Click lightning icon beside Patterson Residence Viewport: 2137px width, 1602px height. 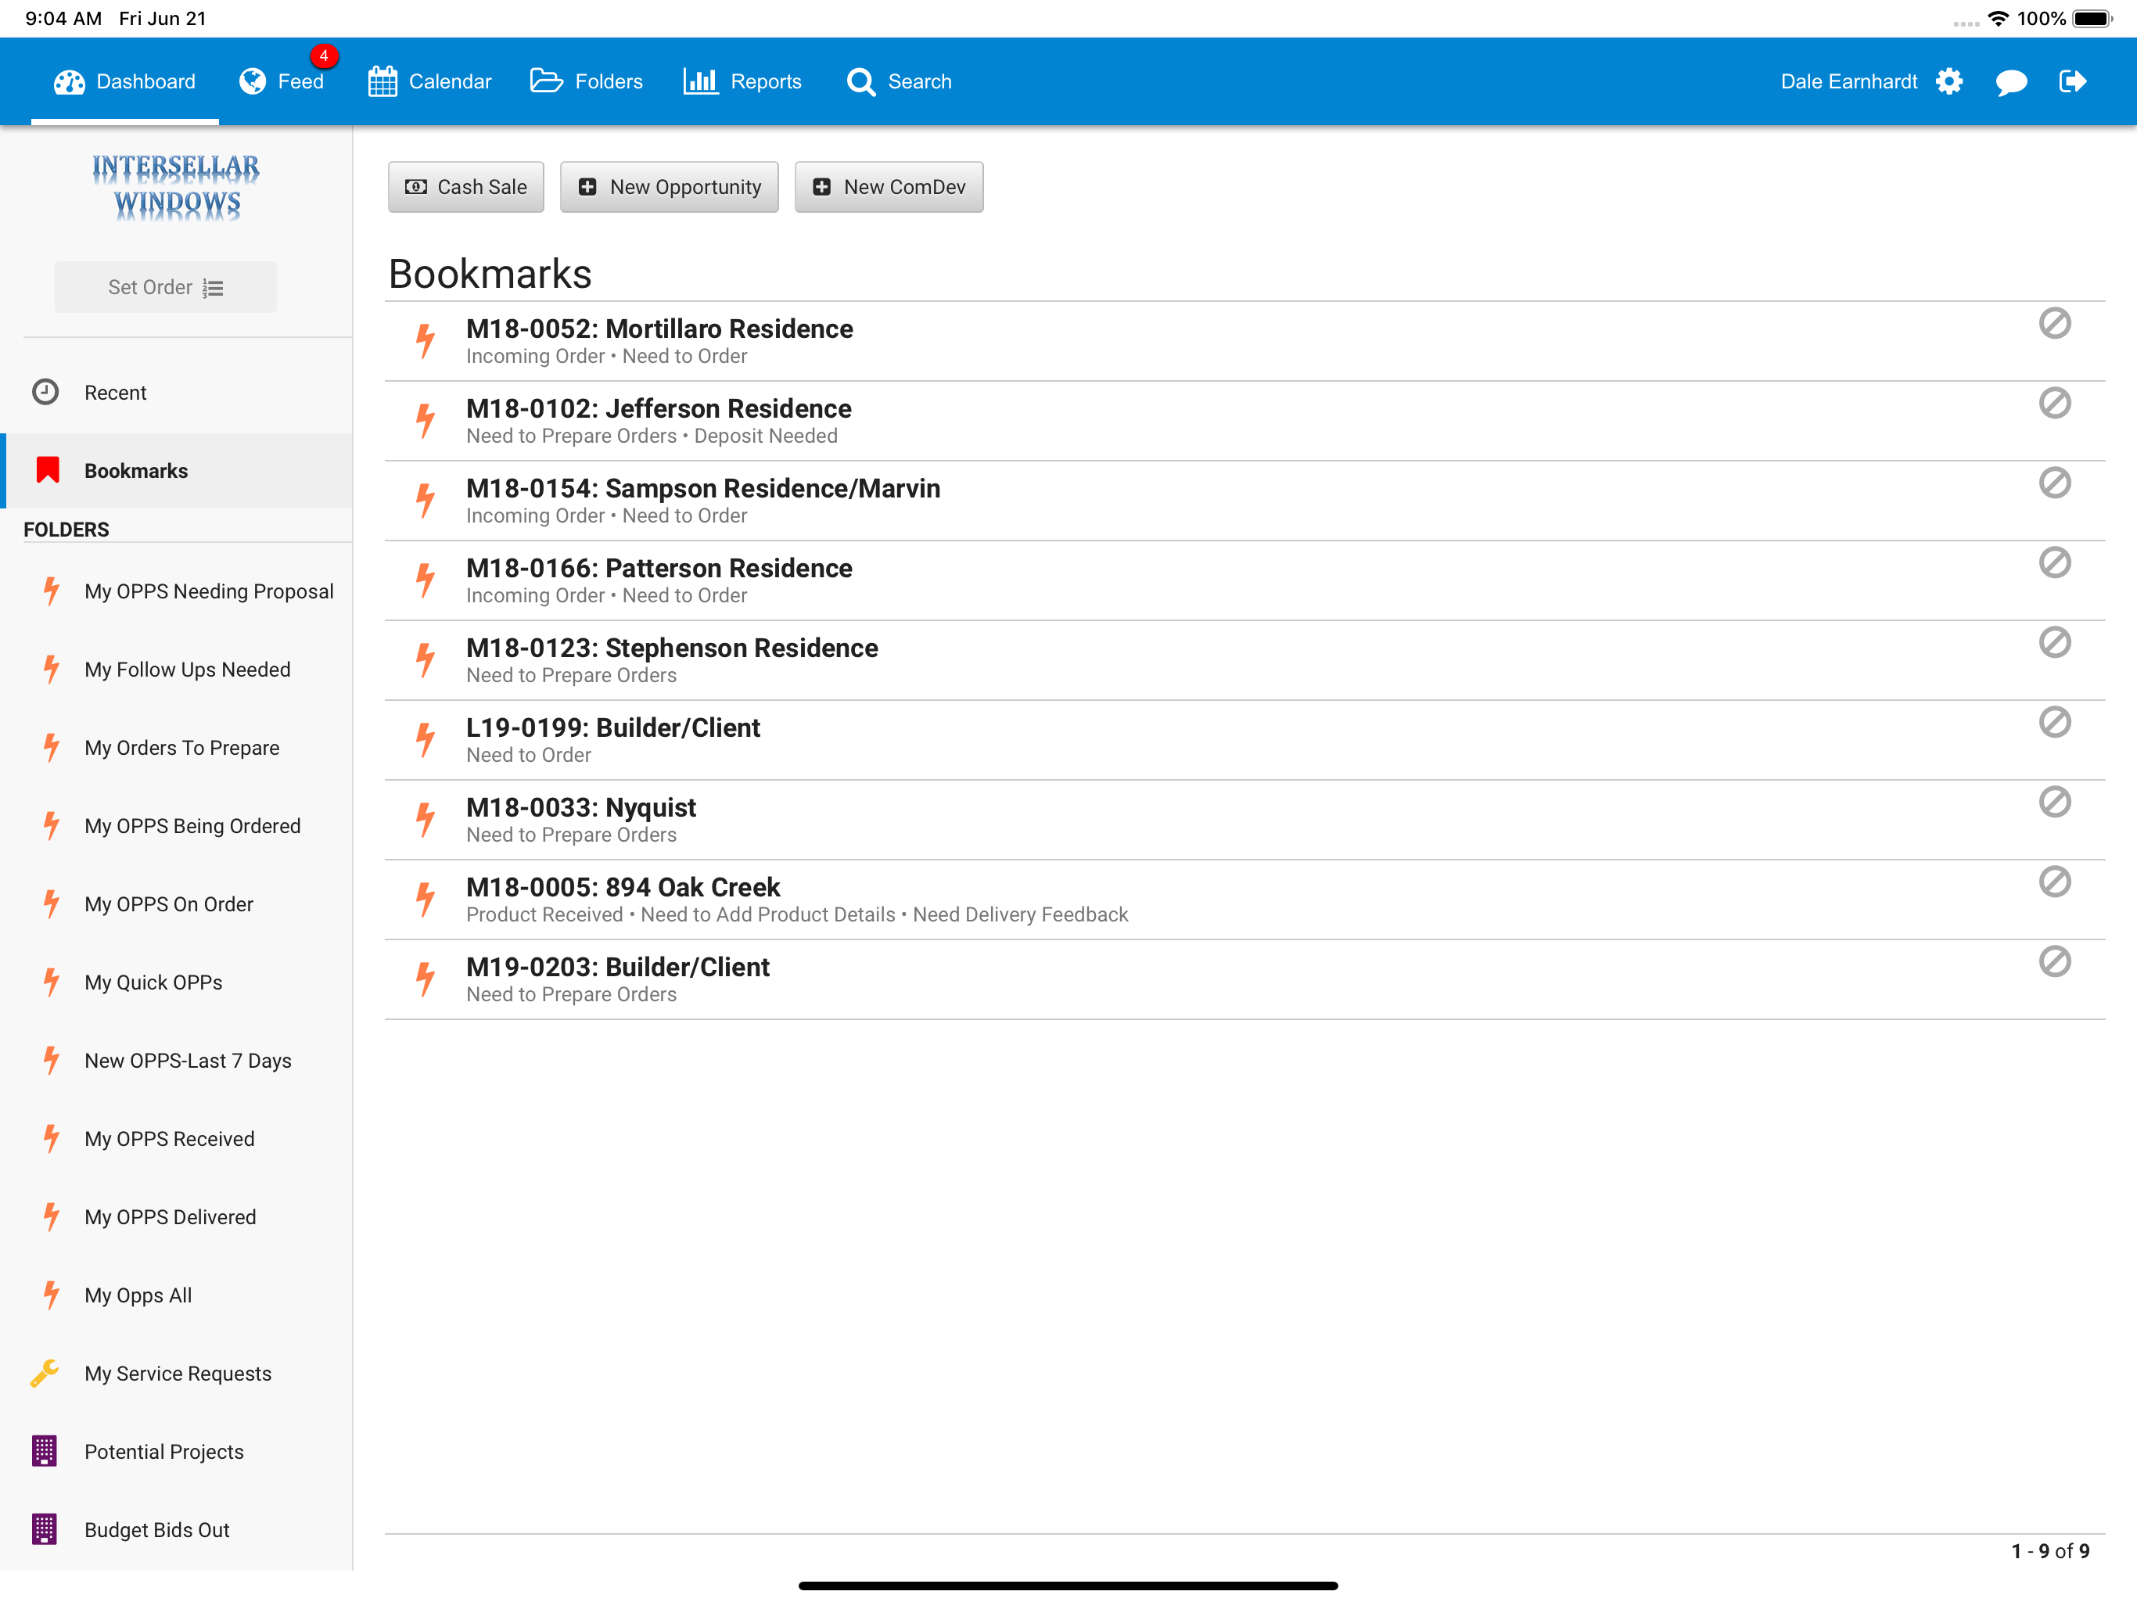(x=425, y=580)
